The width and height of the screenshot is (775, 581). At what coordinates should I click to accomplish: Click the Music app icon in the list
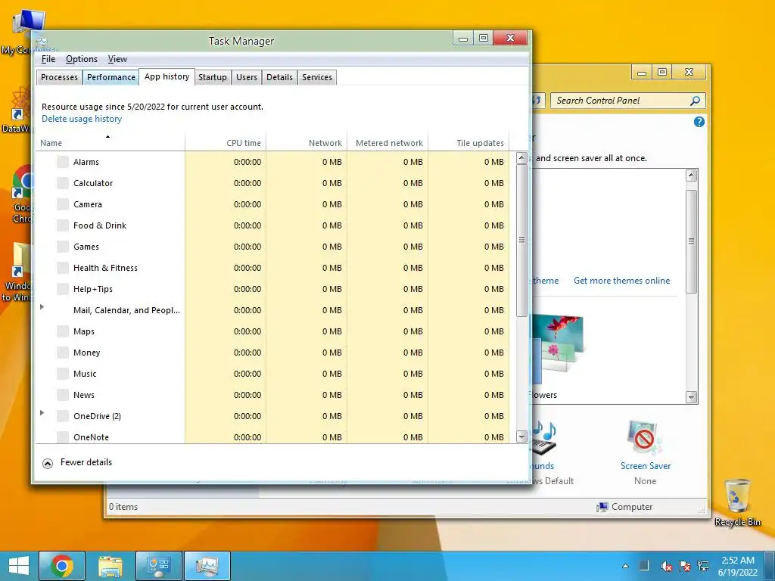pyautogui.click(x=63, y=374)
